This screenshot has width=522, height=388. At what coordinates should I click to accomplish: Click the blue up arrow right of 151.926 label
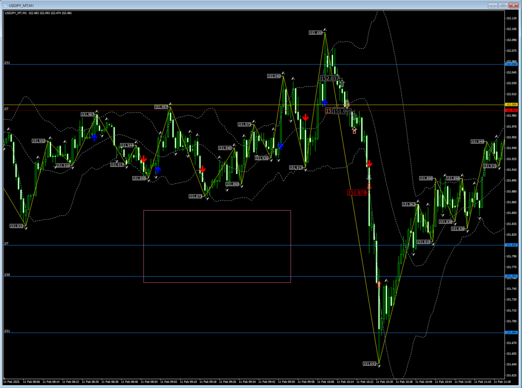pos(281,146)
